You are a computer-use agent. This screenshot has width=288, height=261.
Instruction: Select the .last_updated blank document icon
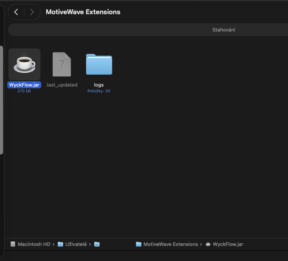click(x=62, y=64)
